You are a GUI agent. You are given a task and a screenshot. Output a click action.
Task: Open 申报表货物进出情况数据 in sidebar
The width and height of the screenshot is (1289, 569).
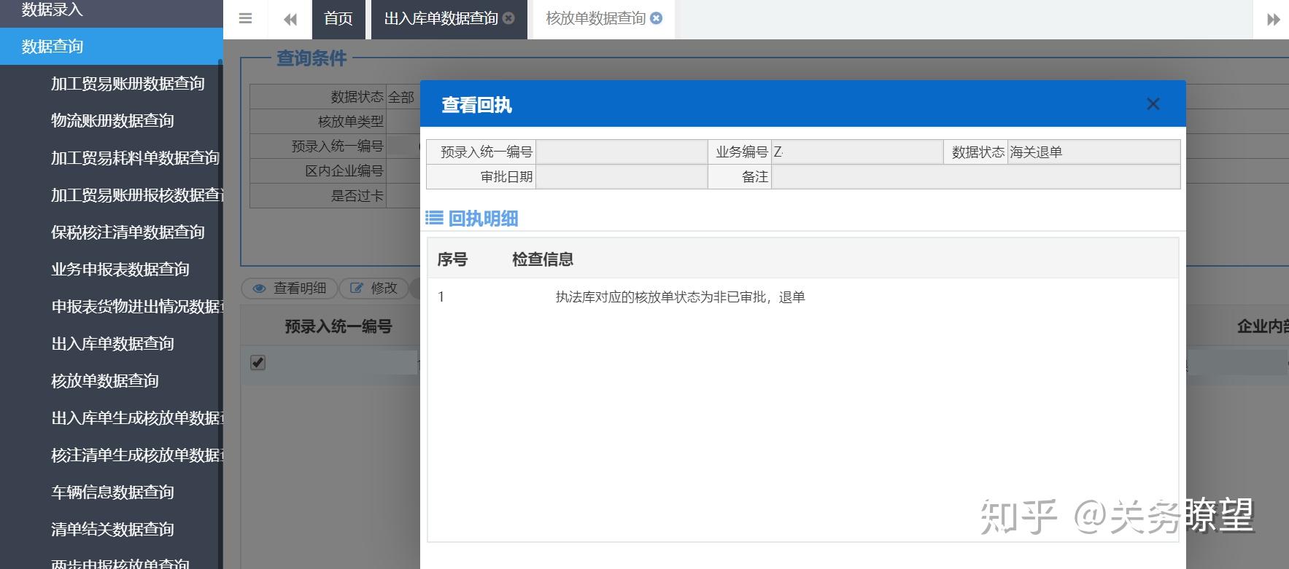pyautogui.click(x=137, y=307)
